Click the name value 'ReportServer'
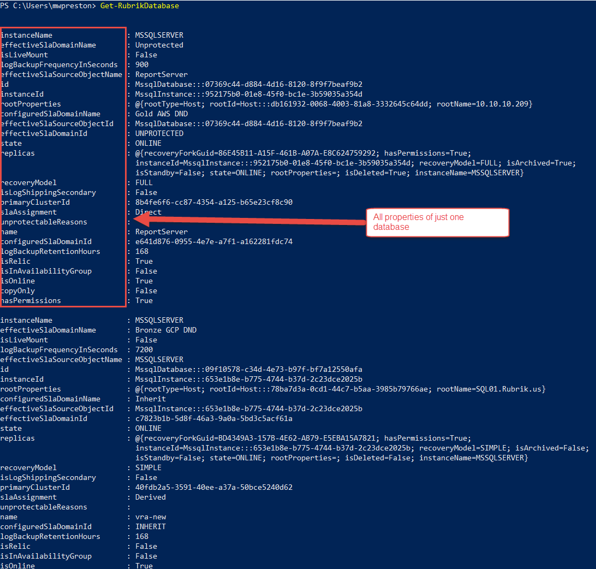 pyautogui.click(x=162, y=232)
